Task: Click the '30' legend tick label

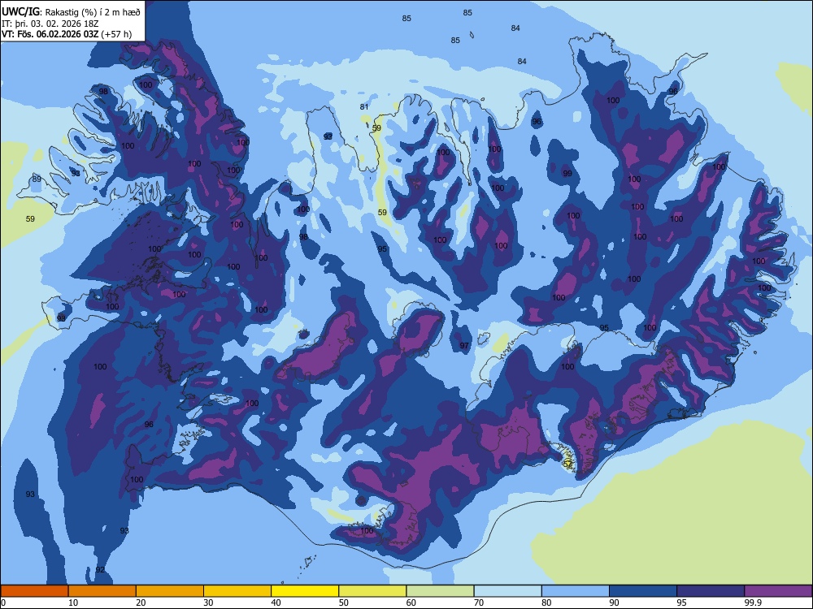Action: point(208,603)
